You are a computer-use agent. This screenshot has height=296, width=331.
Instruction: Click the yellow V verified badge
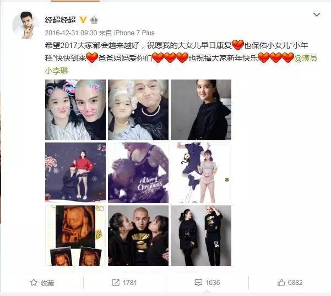click(83, 20)
